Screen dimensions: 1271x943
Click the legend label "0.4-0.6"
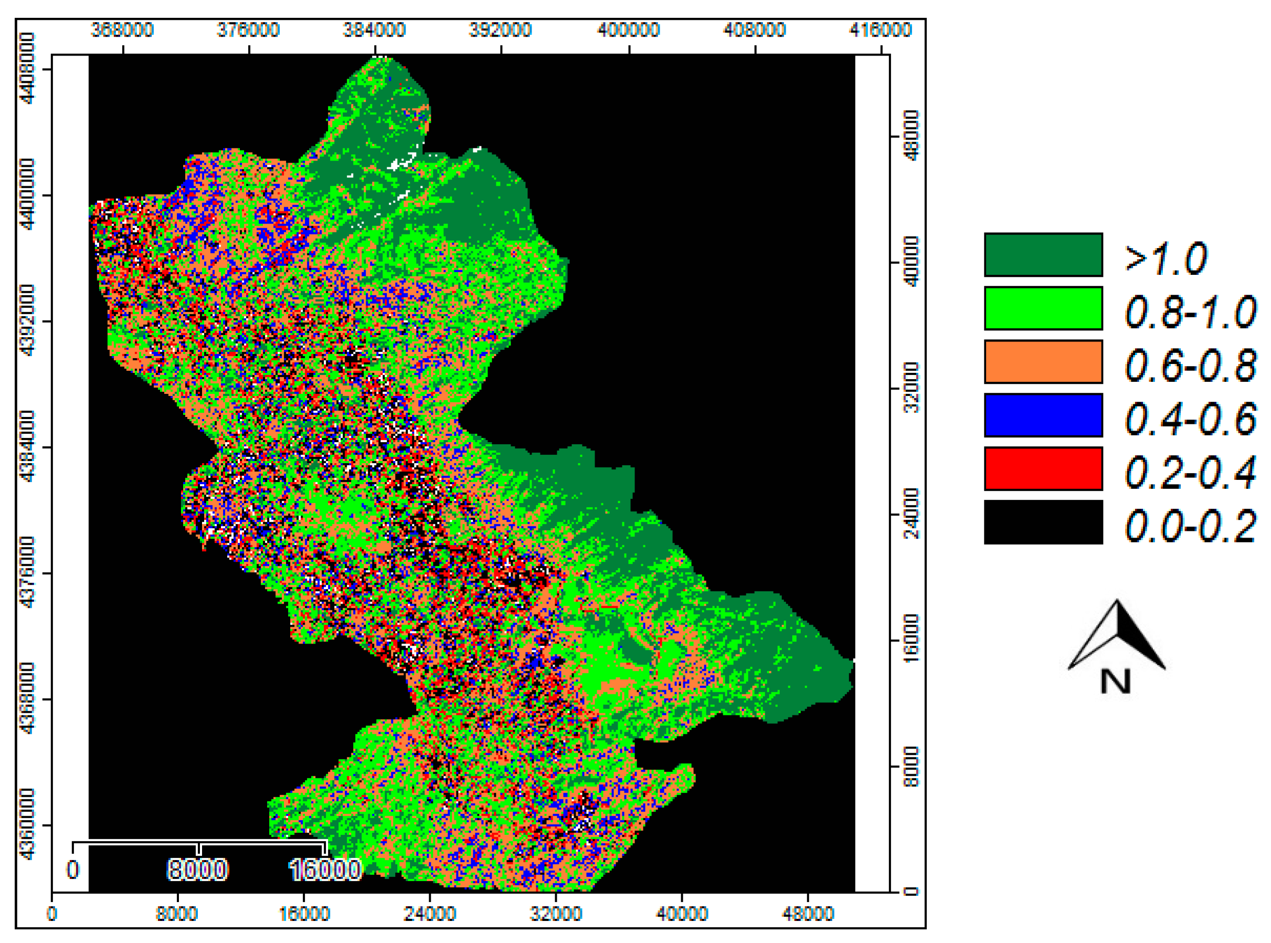point(1191,419)
